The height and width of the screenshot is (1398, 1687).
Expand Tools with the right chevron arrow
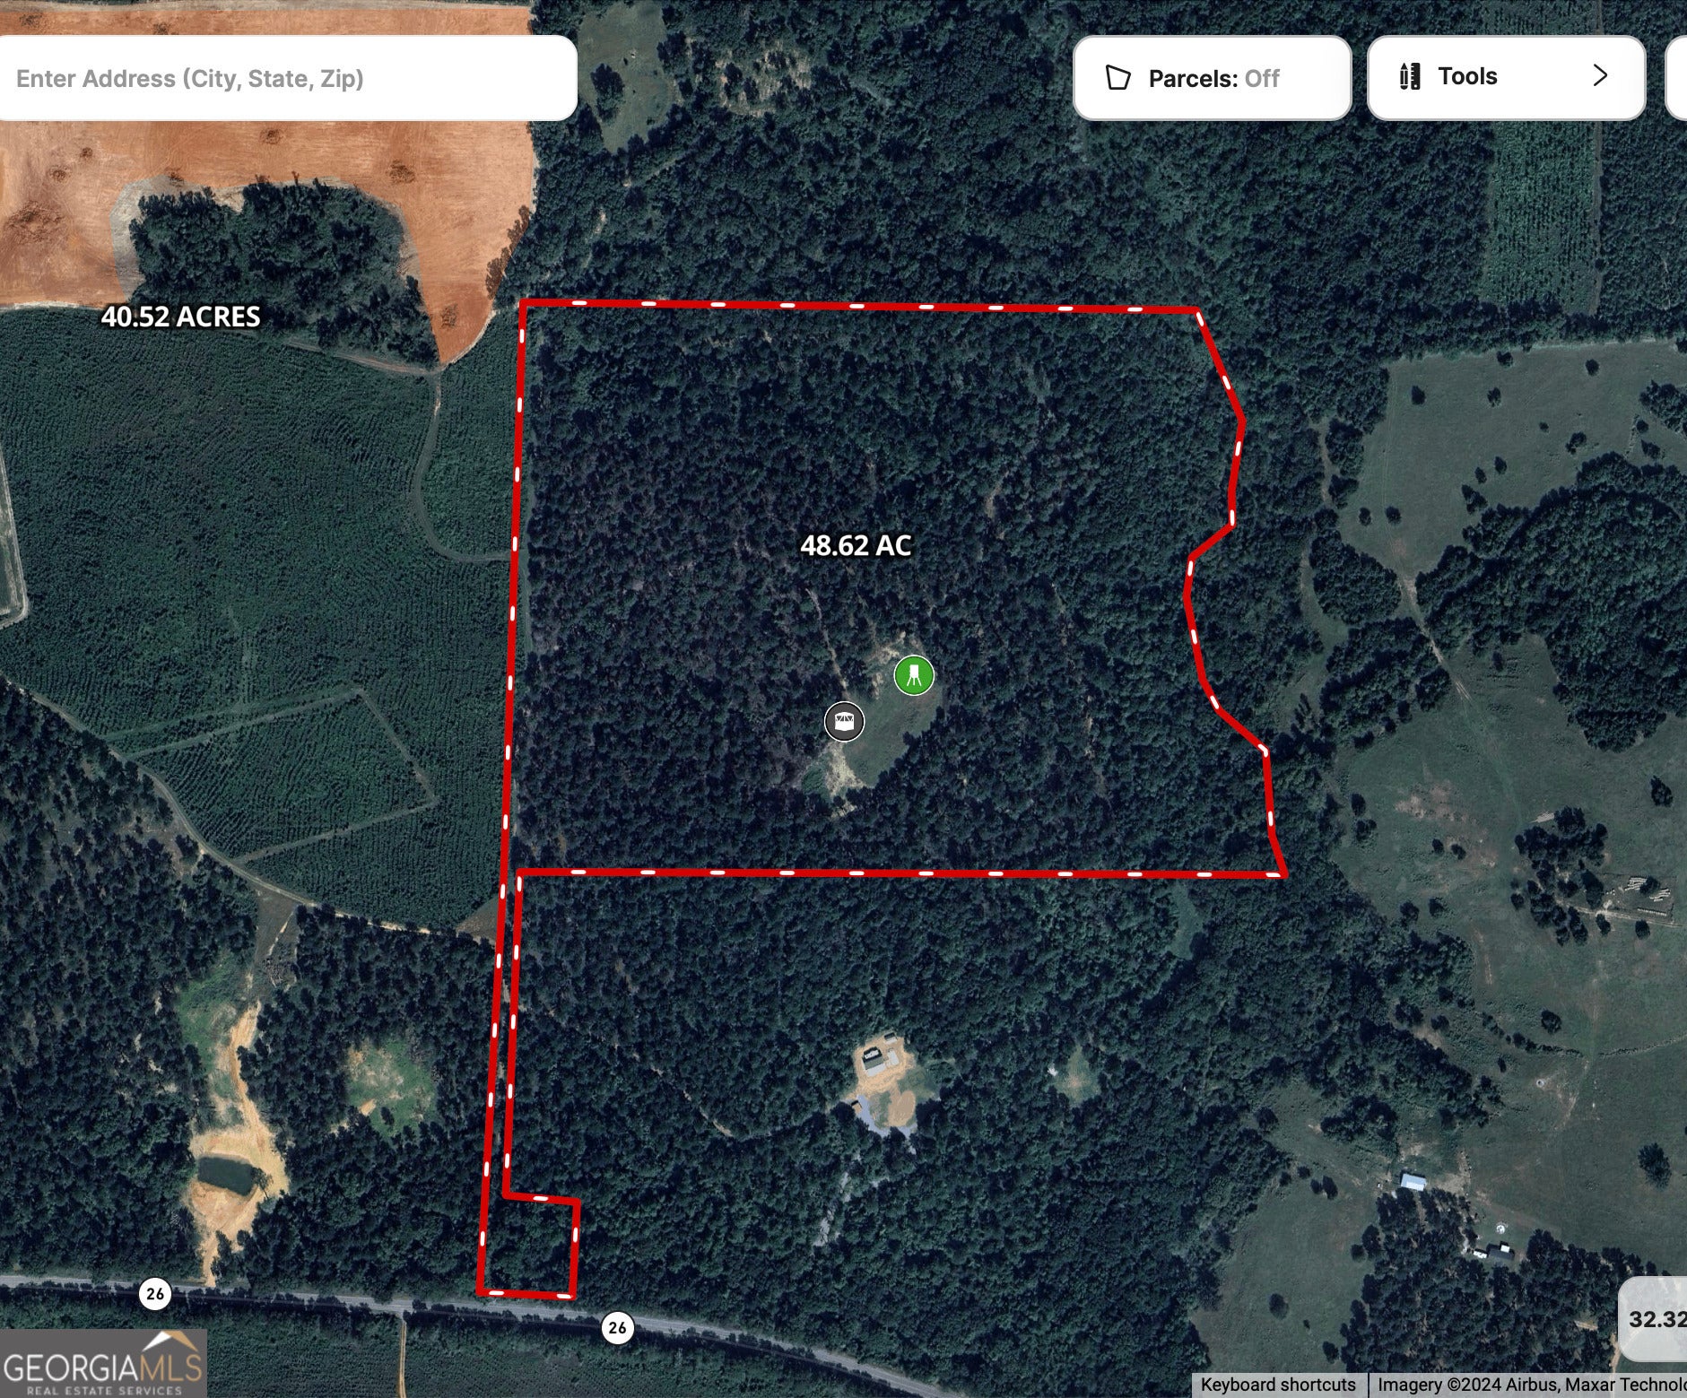click(1600, 76)
